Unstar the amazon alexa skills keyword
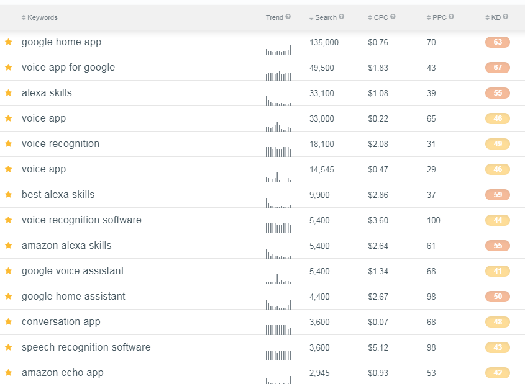Screen dimensions: 525x384 coord(9,245)
